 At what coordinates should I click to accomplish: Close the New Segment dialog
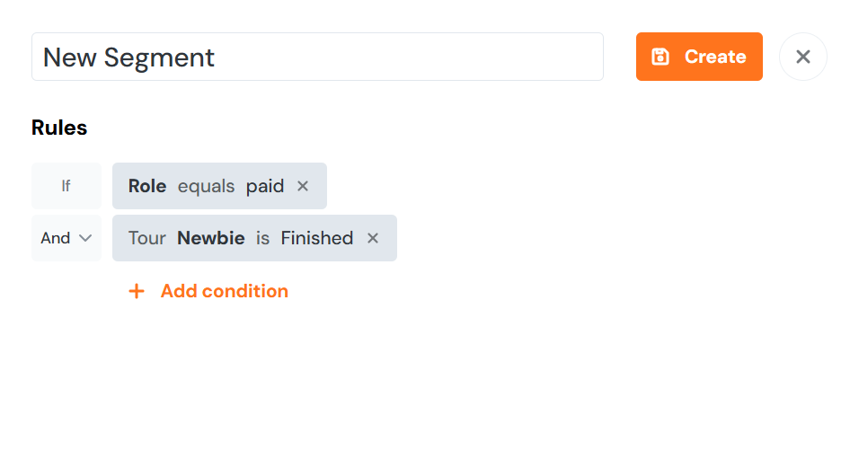[x=802, y=57]
